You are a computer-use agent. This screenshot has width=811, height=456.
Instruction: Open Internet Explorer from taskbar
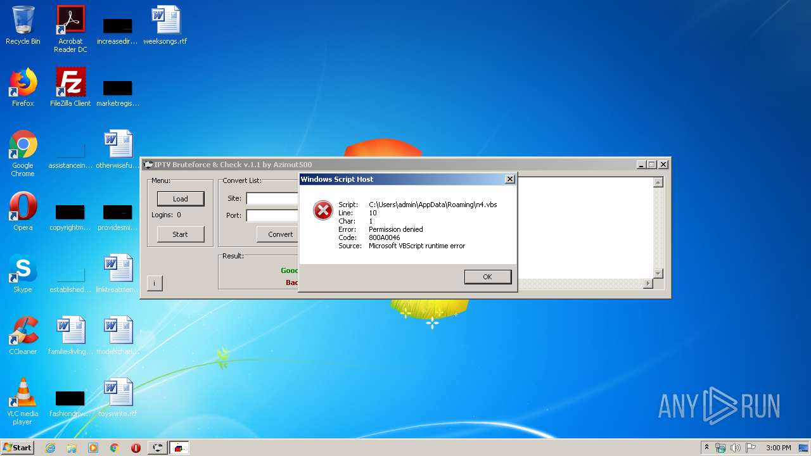(50, 448)
